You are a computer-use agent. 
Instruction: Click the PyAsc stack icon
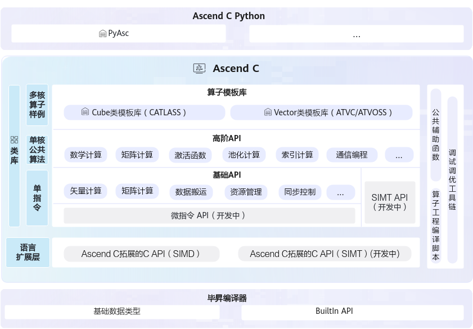[x=102, y=34]
